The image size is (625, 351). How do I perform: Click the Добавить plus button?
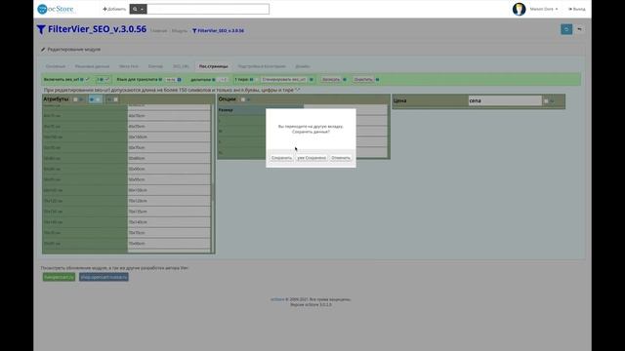[x=114, y=9]
